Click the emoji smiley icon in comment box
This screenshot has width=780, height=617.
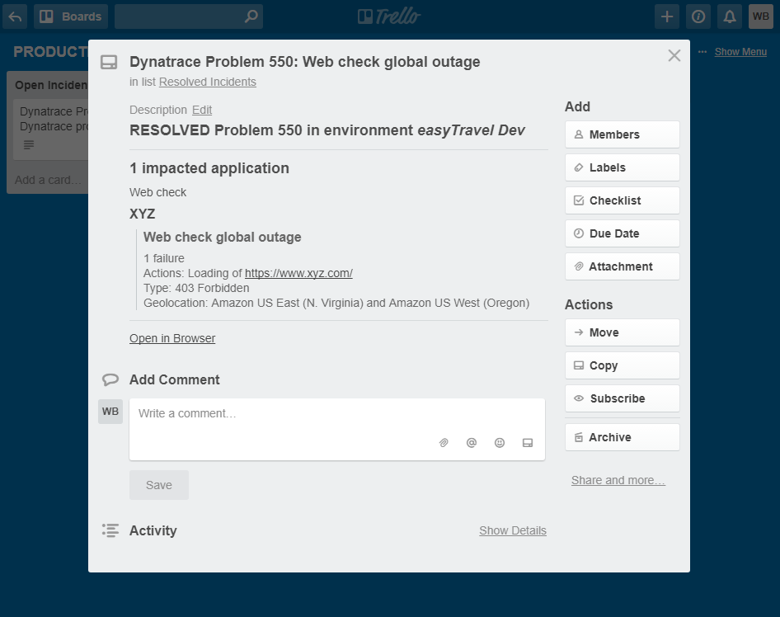pyautogui.click(x=500, y=442)
